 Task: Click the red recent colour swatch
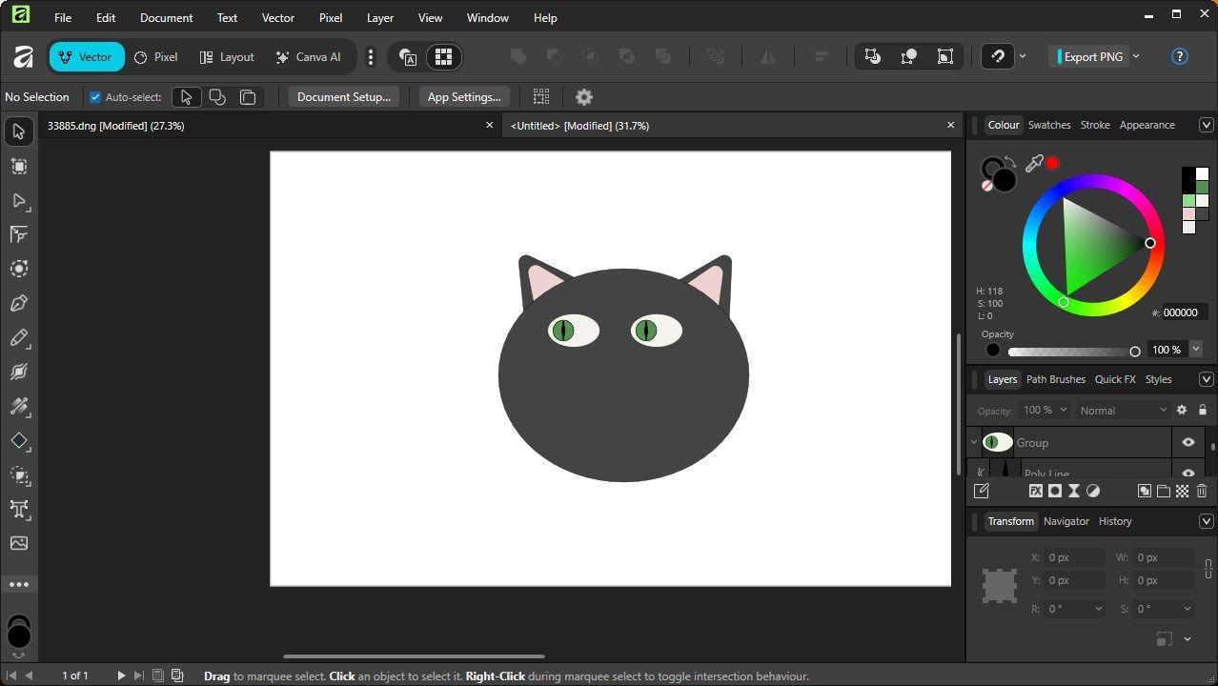pyautogui.click(x=1052, y=163)
